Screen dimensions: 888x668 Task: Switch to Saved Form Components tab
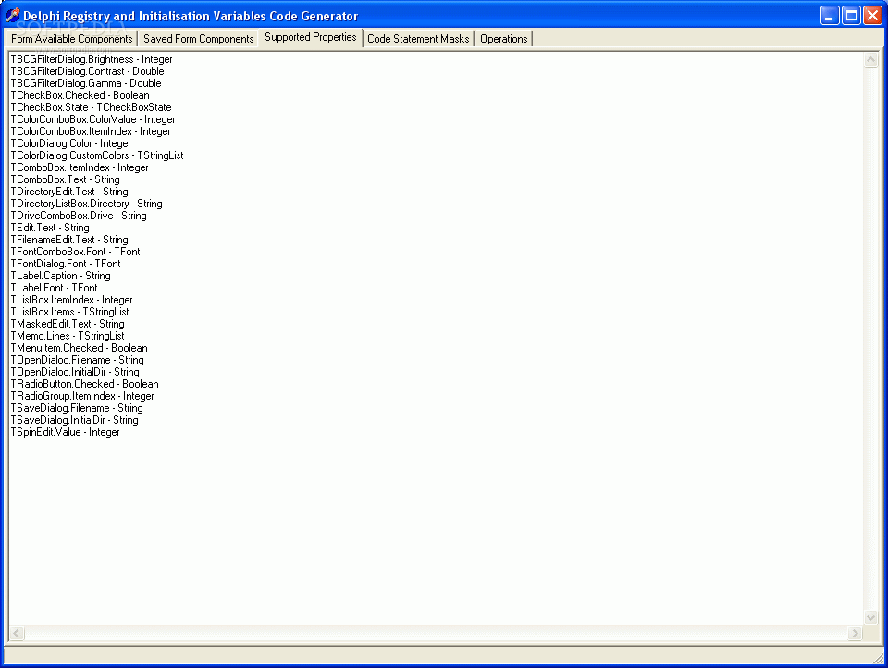(x=198, y=39)
